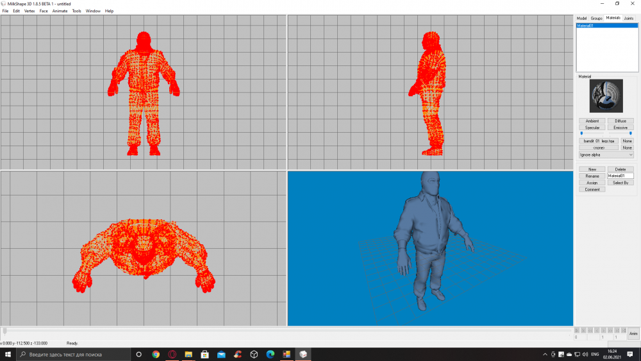Open the Animate menu

pyautogui.click(x=60, y=11)
